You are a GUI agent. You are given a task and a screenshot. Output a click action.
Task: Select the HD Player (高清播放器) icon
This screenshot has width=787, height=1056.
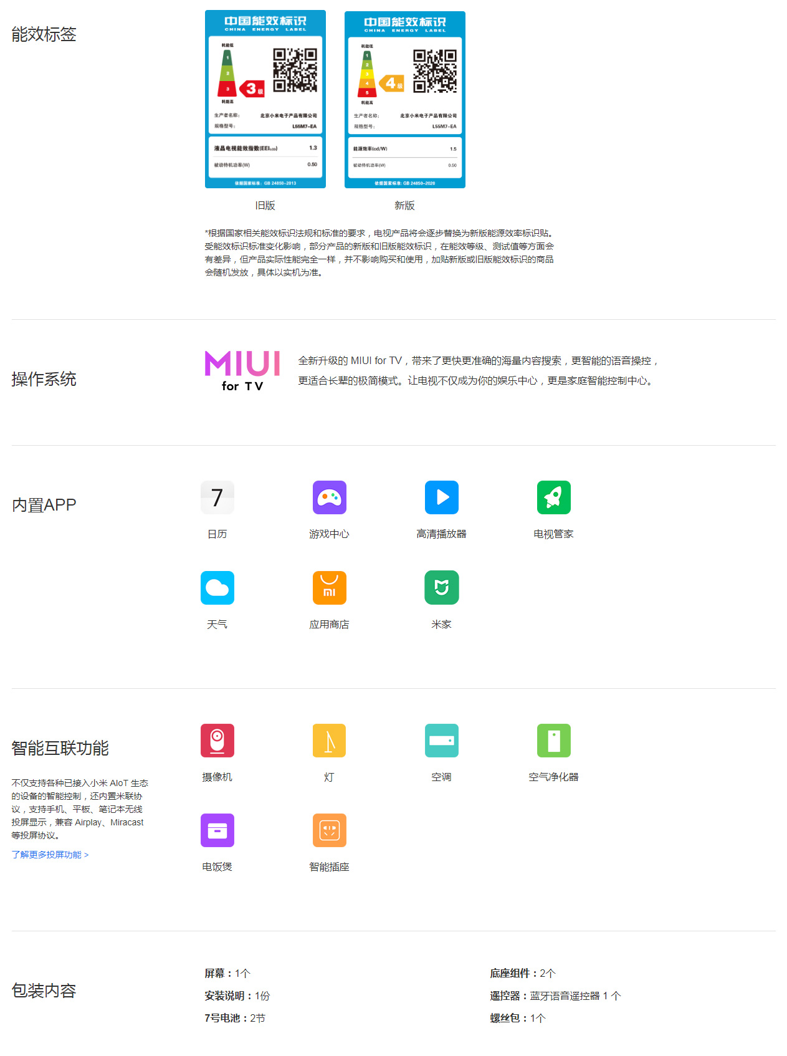441,497
